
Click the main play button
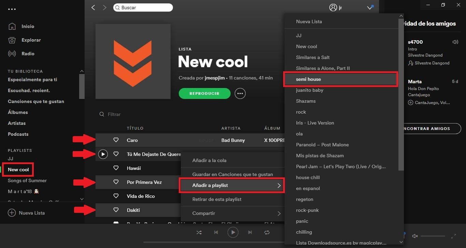click(x=233, y=232)
